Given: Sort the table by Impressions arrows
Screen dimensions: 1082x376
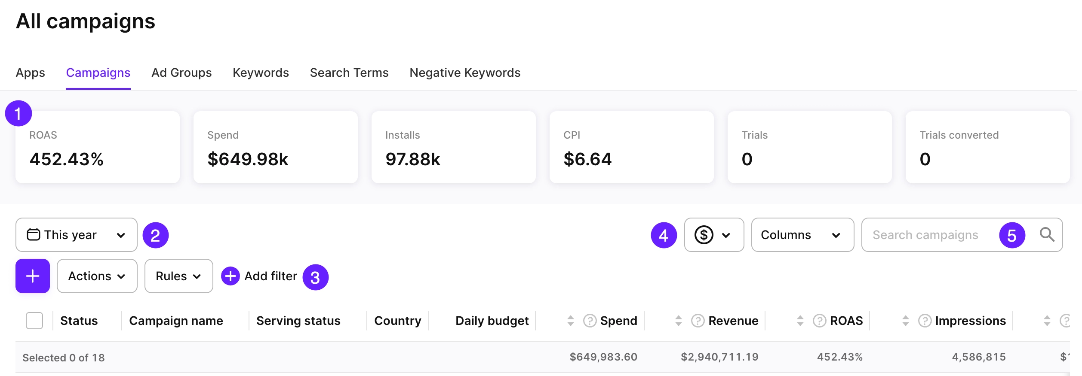Looking at the screenshot, I should point(906,321).
